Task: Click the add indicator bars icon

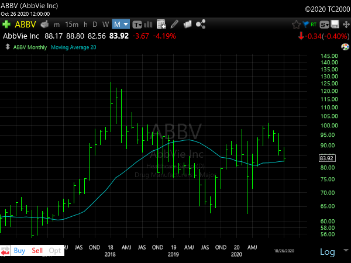Action: (148, 24)
